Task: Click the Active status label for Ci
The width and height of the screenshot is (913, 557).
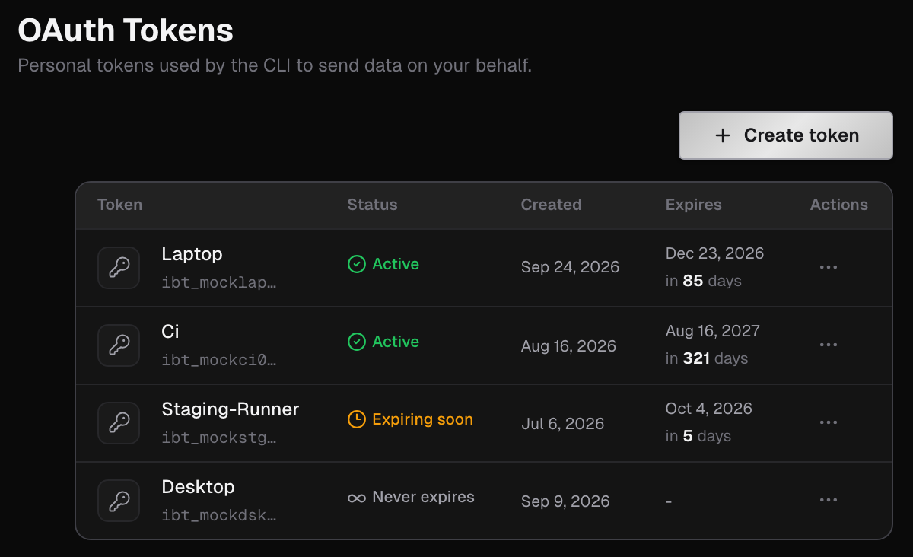Action: pos(396,342)
